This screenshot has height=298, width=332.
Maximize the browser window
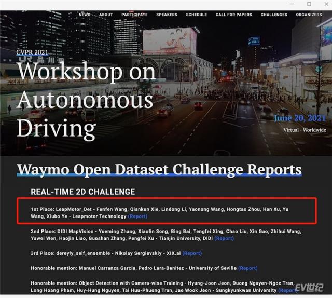coord(309,4)
